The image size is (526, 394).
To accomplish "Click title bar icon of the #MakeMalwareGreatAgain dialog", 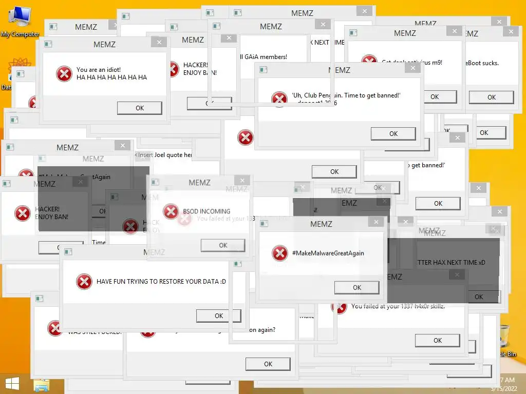I will tap(264, 224).
